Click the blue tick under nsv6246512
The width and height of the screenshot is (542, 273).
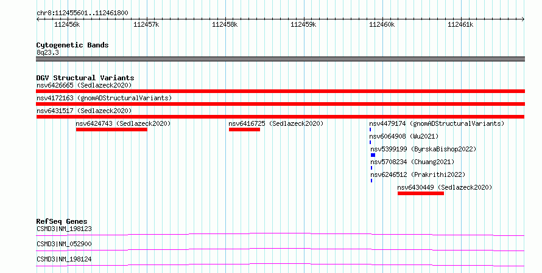click(x=371, y=181)
